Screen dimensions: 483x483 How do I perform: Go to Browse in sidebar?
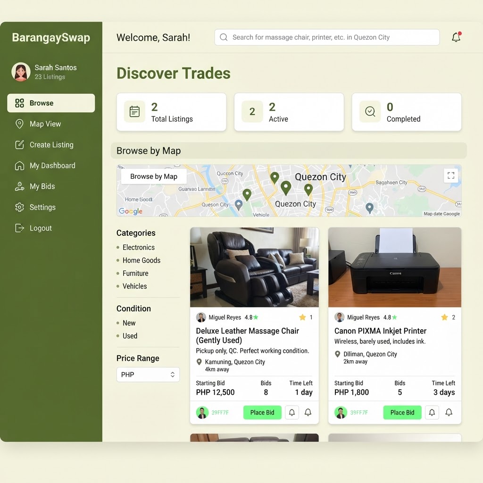point(51,103)
